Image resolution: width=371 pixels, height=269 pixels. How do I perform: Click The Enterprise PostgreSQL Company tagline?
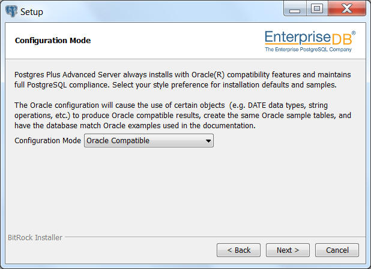309,49
